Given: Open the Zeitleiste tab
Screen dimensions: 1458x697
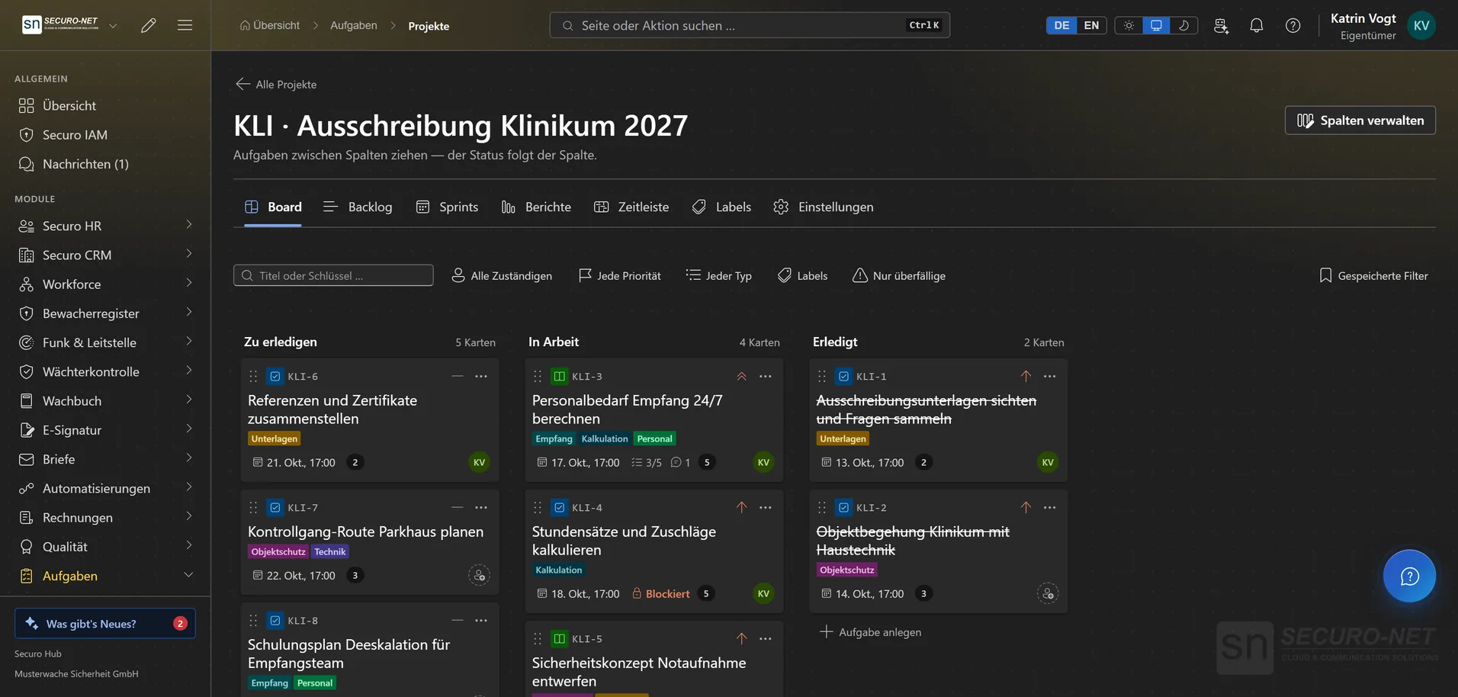Looking at the screenshot, I should (x=631, y=207).
